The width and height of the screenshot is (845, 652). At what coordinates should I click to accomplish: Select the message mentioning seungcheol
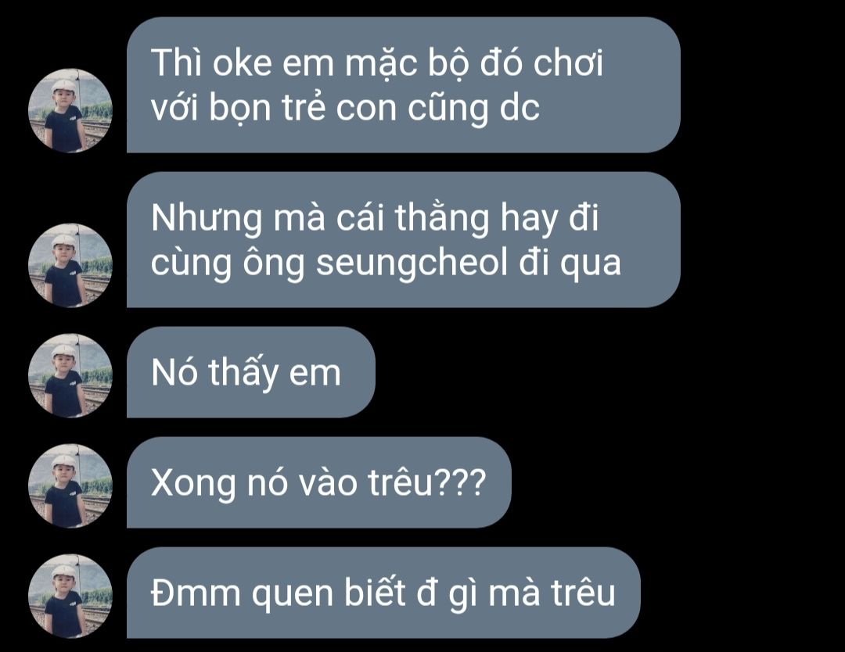click(x=404, y=239)
